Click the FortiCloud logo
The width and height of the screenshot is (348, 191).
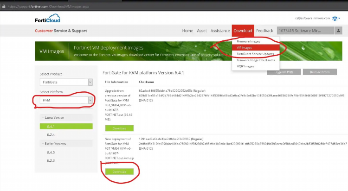coord(47,18)
